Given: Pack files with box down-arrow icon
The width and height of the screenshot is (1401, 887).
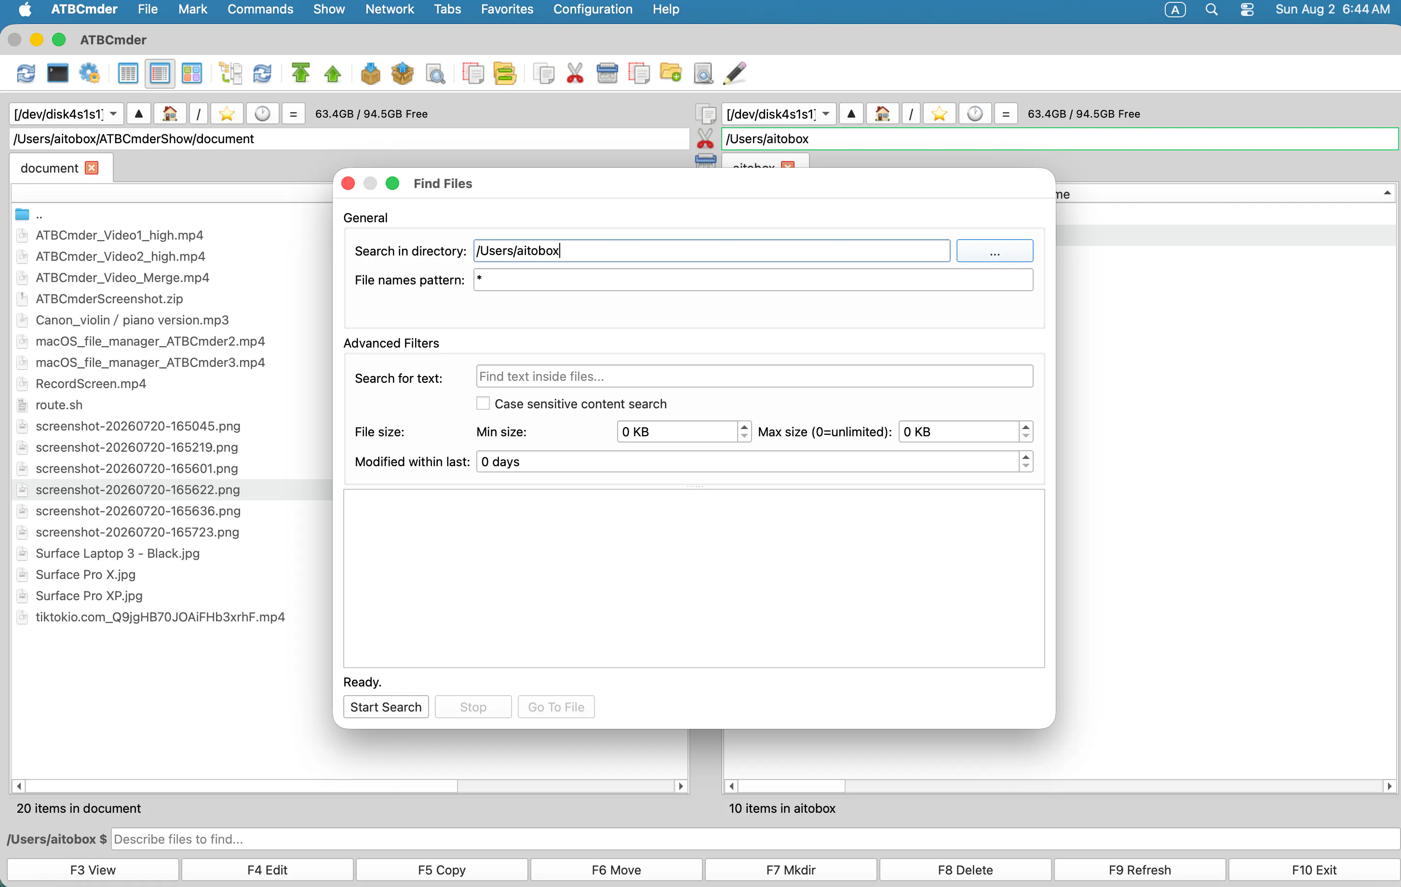Looking at the screenshot, I should [371, 74].
